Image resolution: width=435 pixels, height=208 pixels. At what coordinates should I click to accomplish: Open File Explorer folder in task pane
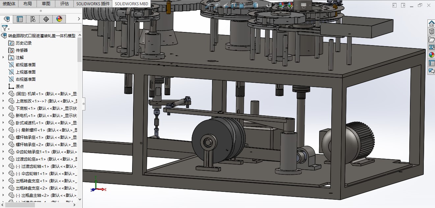(x=431, y=39)
